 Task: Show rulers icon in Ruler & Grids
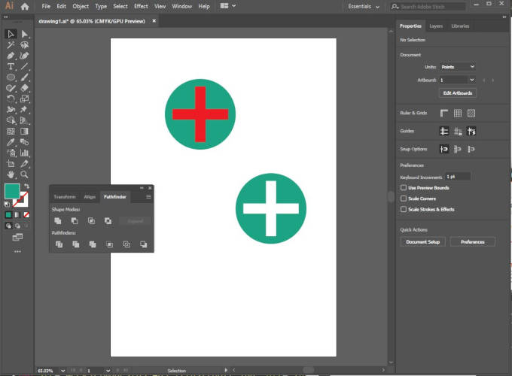pos(444,113)
